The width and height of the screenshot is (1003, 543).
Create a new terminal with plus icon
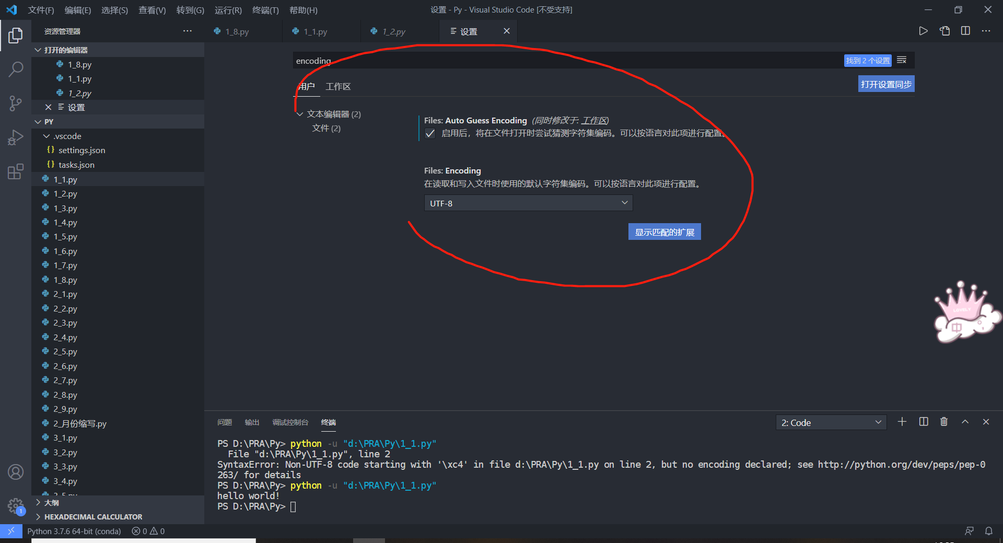(902, 422)
